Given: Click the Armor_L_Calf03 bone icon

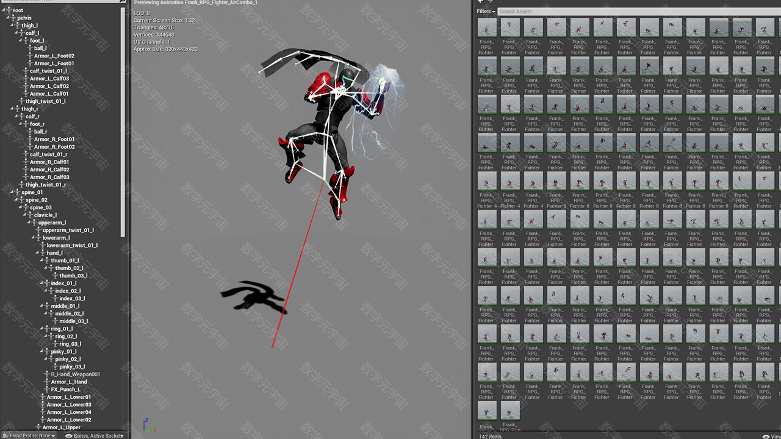Looking at the screenshot, I should (x=26, y=79).
